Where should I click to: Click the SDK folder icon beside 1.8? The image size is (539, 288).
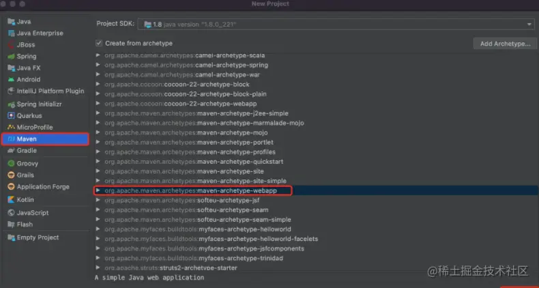(x=148, y=25)
